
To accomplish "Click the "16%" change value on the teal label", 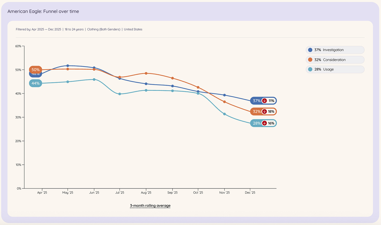I will click(x=271, y=123).
